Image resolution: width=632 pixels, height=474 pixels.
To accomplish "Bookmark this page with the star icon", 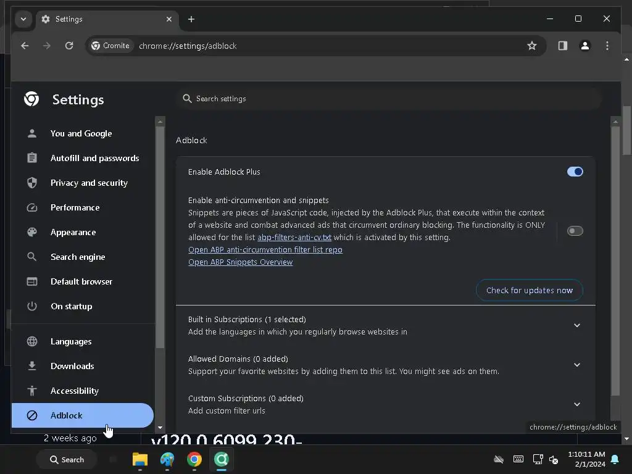I will pos(531,46).
